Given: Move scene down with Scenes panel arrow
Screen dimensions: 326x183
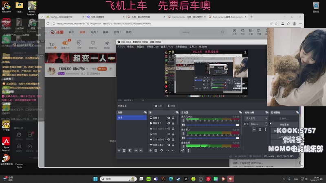Looking at the screenshot, I should [141, 150].
